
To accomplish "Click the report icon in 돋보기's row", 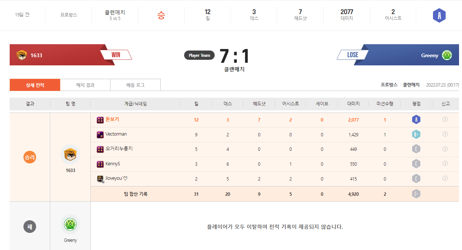I will pos(445,120).
